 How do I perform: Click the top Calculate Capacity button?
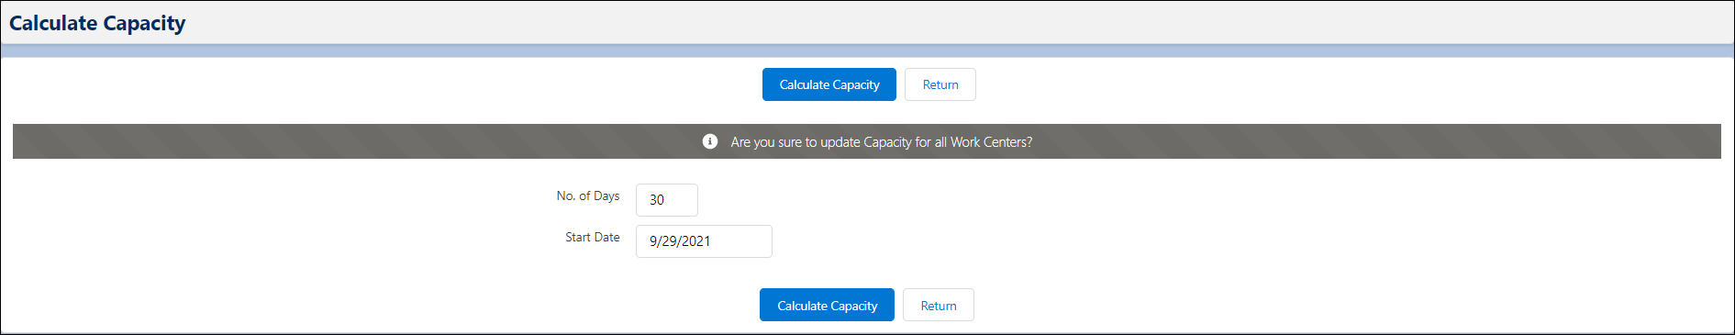829,84
